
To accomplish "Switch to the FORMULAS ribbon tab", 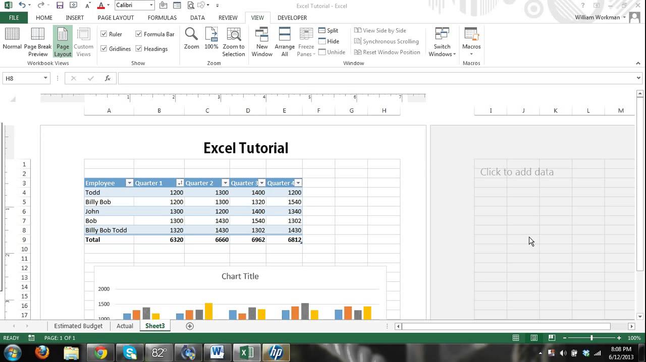I will tap(162, 18).
